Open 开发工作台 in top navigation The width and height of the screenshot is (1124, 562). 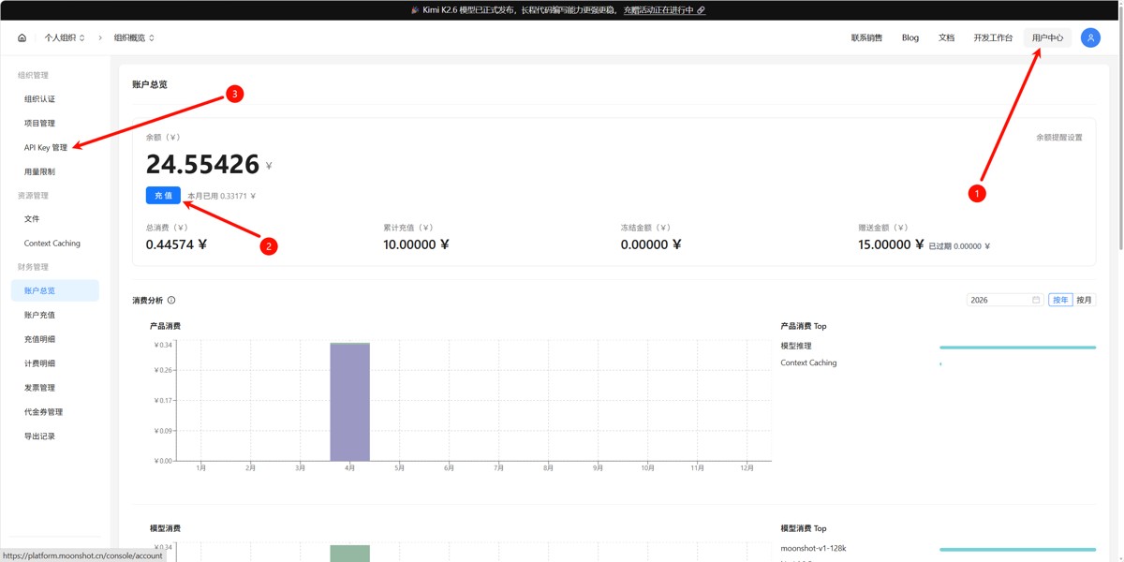pyautogui.click(x=993, y=38)
